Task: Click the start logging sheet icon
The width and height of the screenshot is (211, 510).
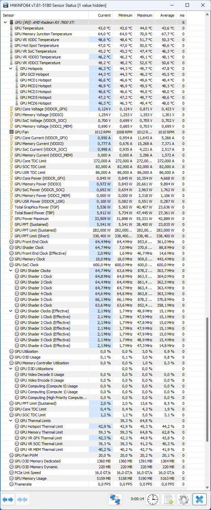Action: coord(168,499)
